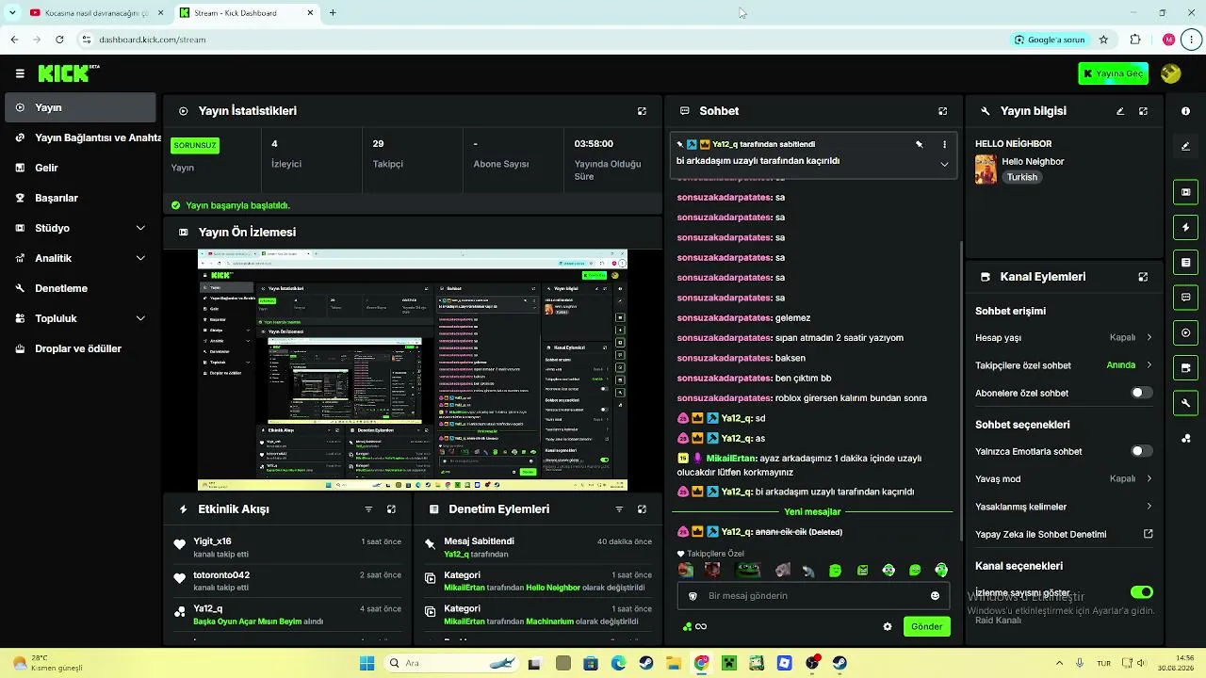Image resolution: width=1206 pixels, height=678 pixels.
Task: Open Denetleme in left sidebar
Action: point(81,288)
